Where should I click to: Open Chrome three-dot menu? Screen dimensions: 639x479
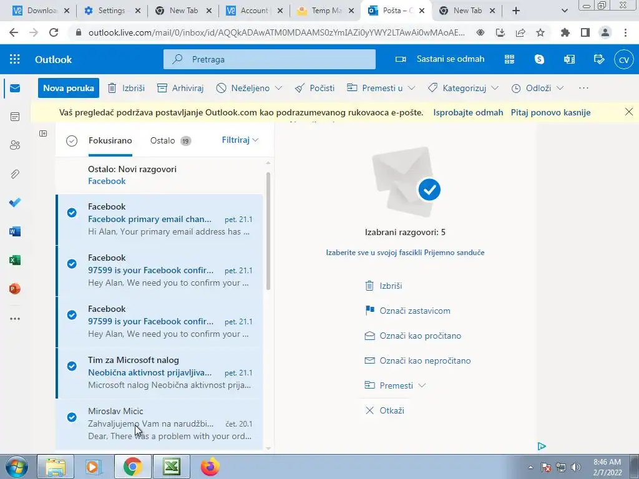click(x=625, y=32)
